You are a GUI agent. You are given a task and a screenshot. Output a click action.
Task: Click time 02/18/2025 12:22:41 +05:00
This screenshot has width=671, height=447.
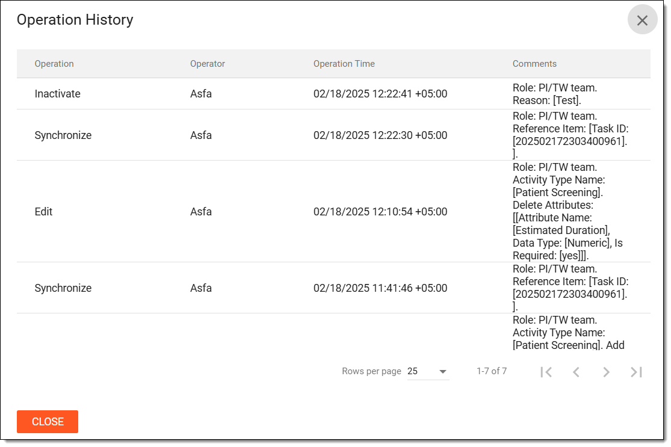(380, 94)
